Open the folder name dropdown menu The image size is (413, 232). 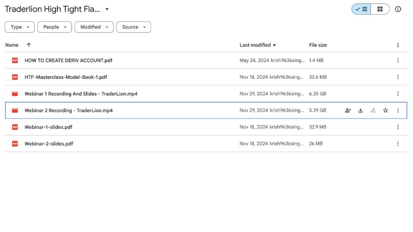point(107,9)
